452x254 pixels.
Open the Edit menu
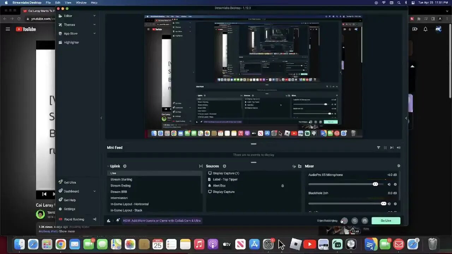pyautogui.click(x=58, y=2)
